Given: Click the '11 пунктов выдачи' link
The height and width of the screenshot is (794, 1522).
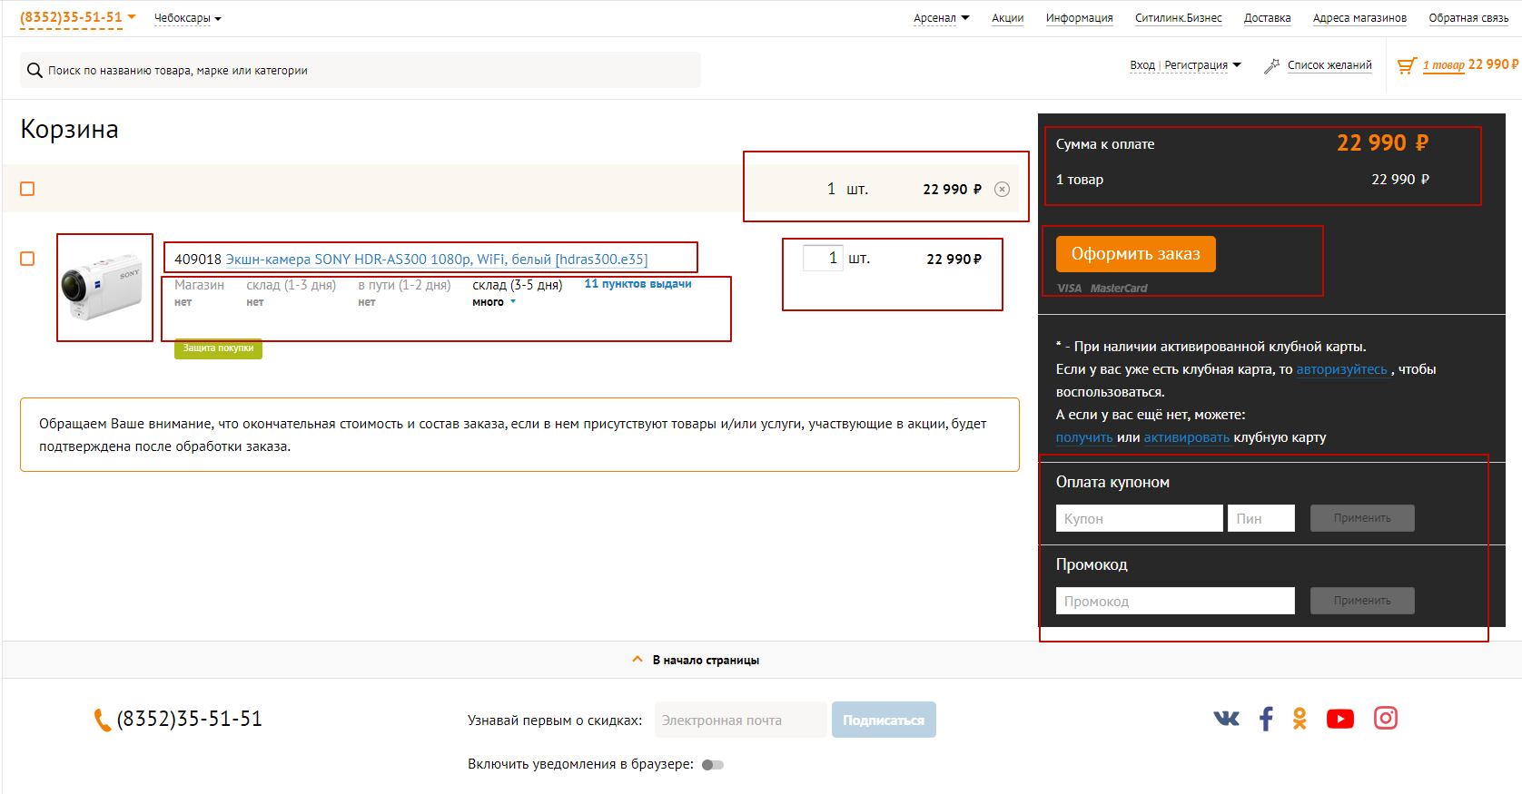Looking at the screenshot, I should (x=638, y=284).
